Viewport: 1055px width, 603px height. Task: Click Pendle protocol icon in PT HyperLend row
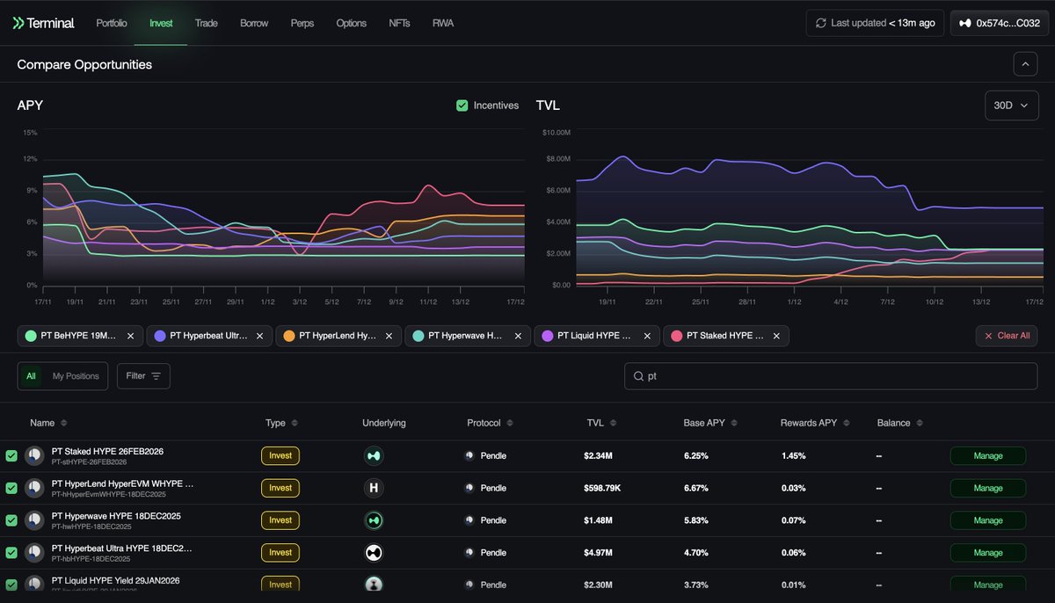470,489
